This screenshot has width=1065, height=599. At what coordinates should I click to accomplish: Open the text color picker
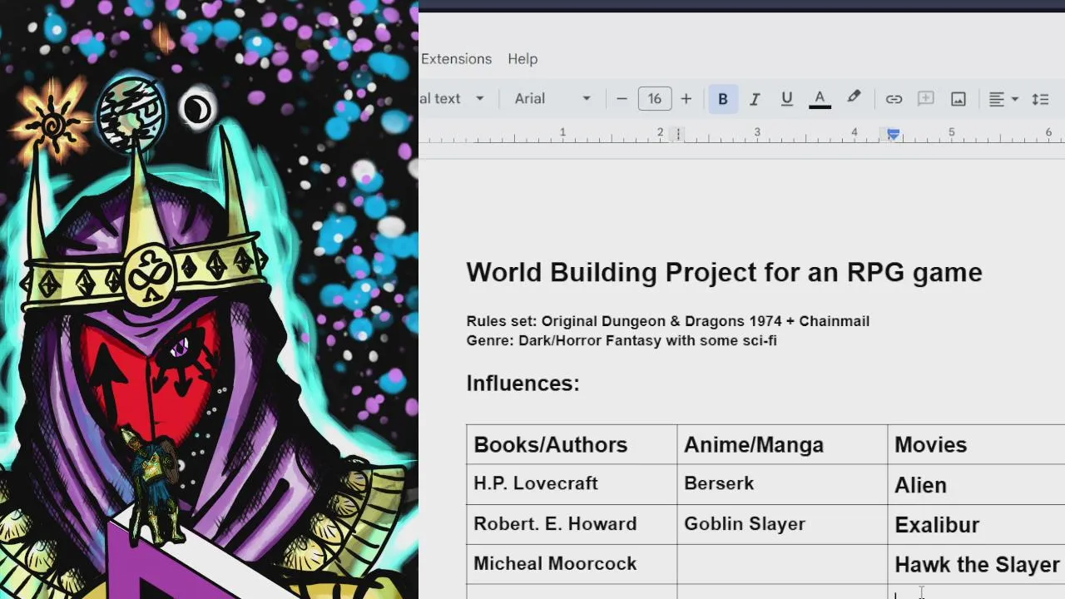820,99
